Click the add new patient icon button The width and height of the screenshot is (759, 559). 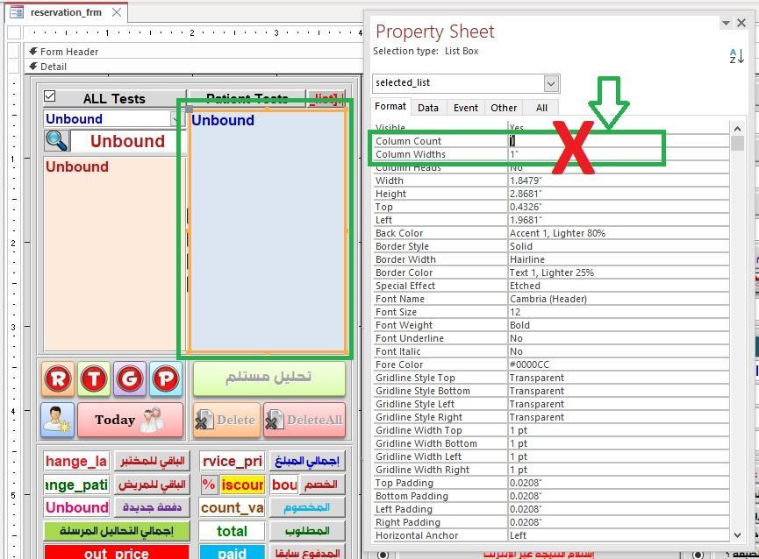[x=58, y=420]
